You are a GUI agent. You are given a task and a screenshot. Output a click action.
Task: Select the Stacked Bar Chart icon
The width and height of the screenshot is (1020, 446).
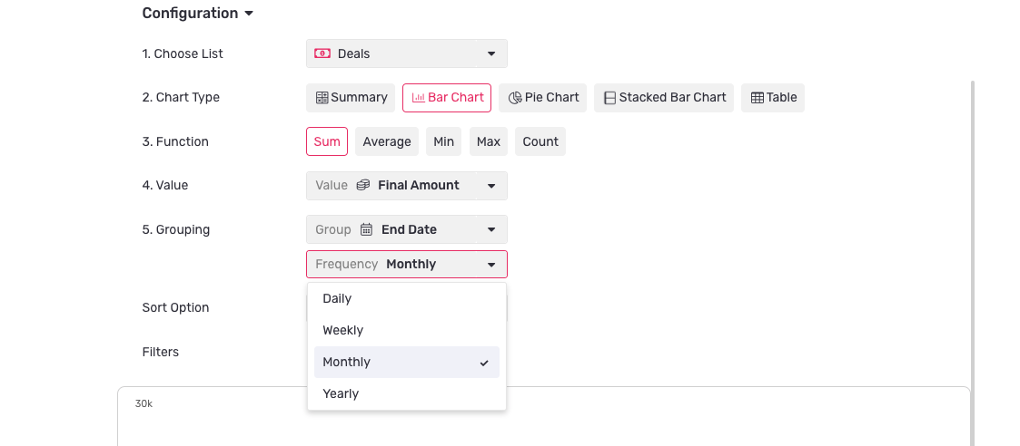609,98
